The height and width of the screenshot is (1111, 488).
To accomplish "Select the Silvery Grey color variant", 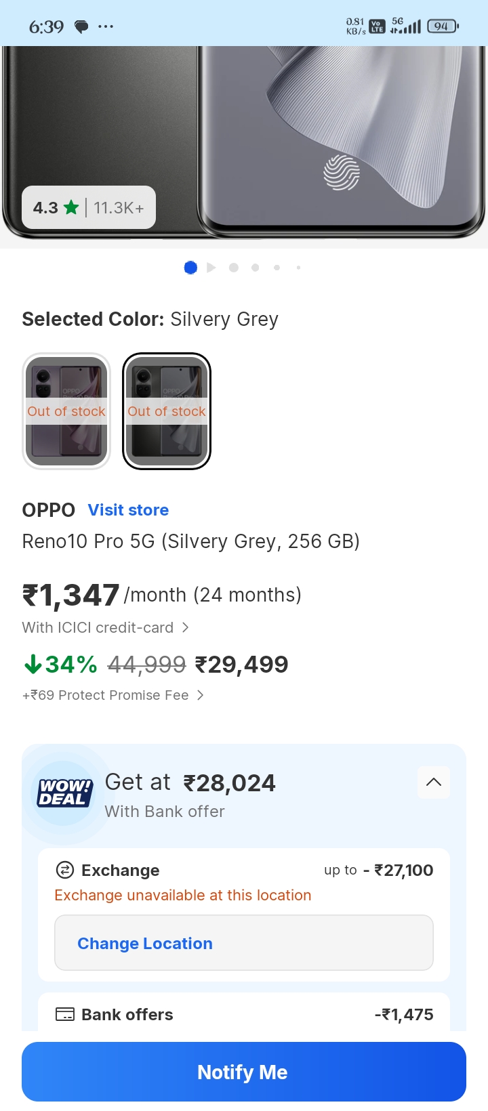I will [x=167, y=411].
